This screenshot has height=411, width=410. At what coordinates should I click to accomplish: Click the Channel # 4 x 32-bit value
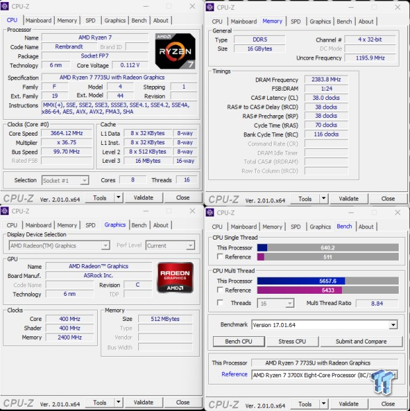point(370,40)
